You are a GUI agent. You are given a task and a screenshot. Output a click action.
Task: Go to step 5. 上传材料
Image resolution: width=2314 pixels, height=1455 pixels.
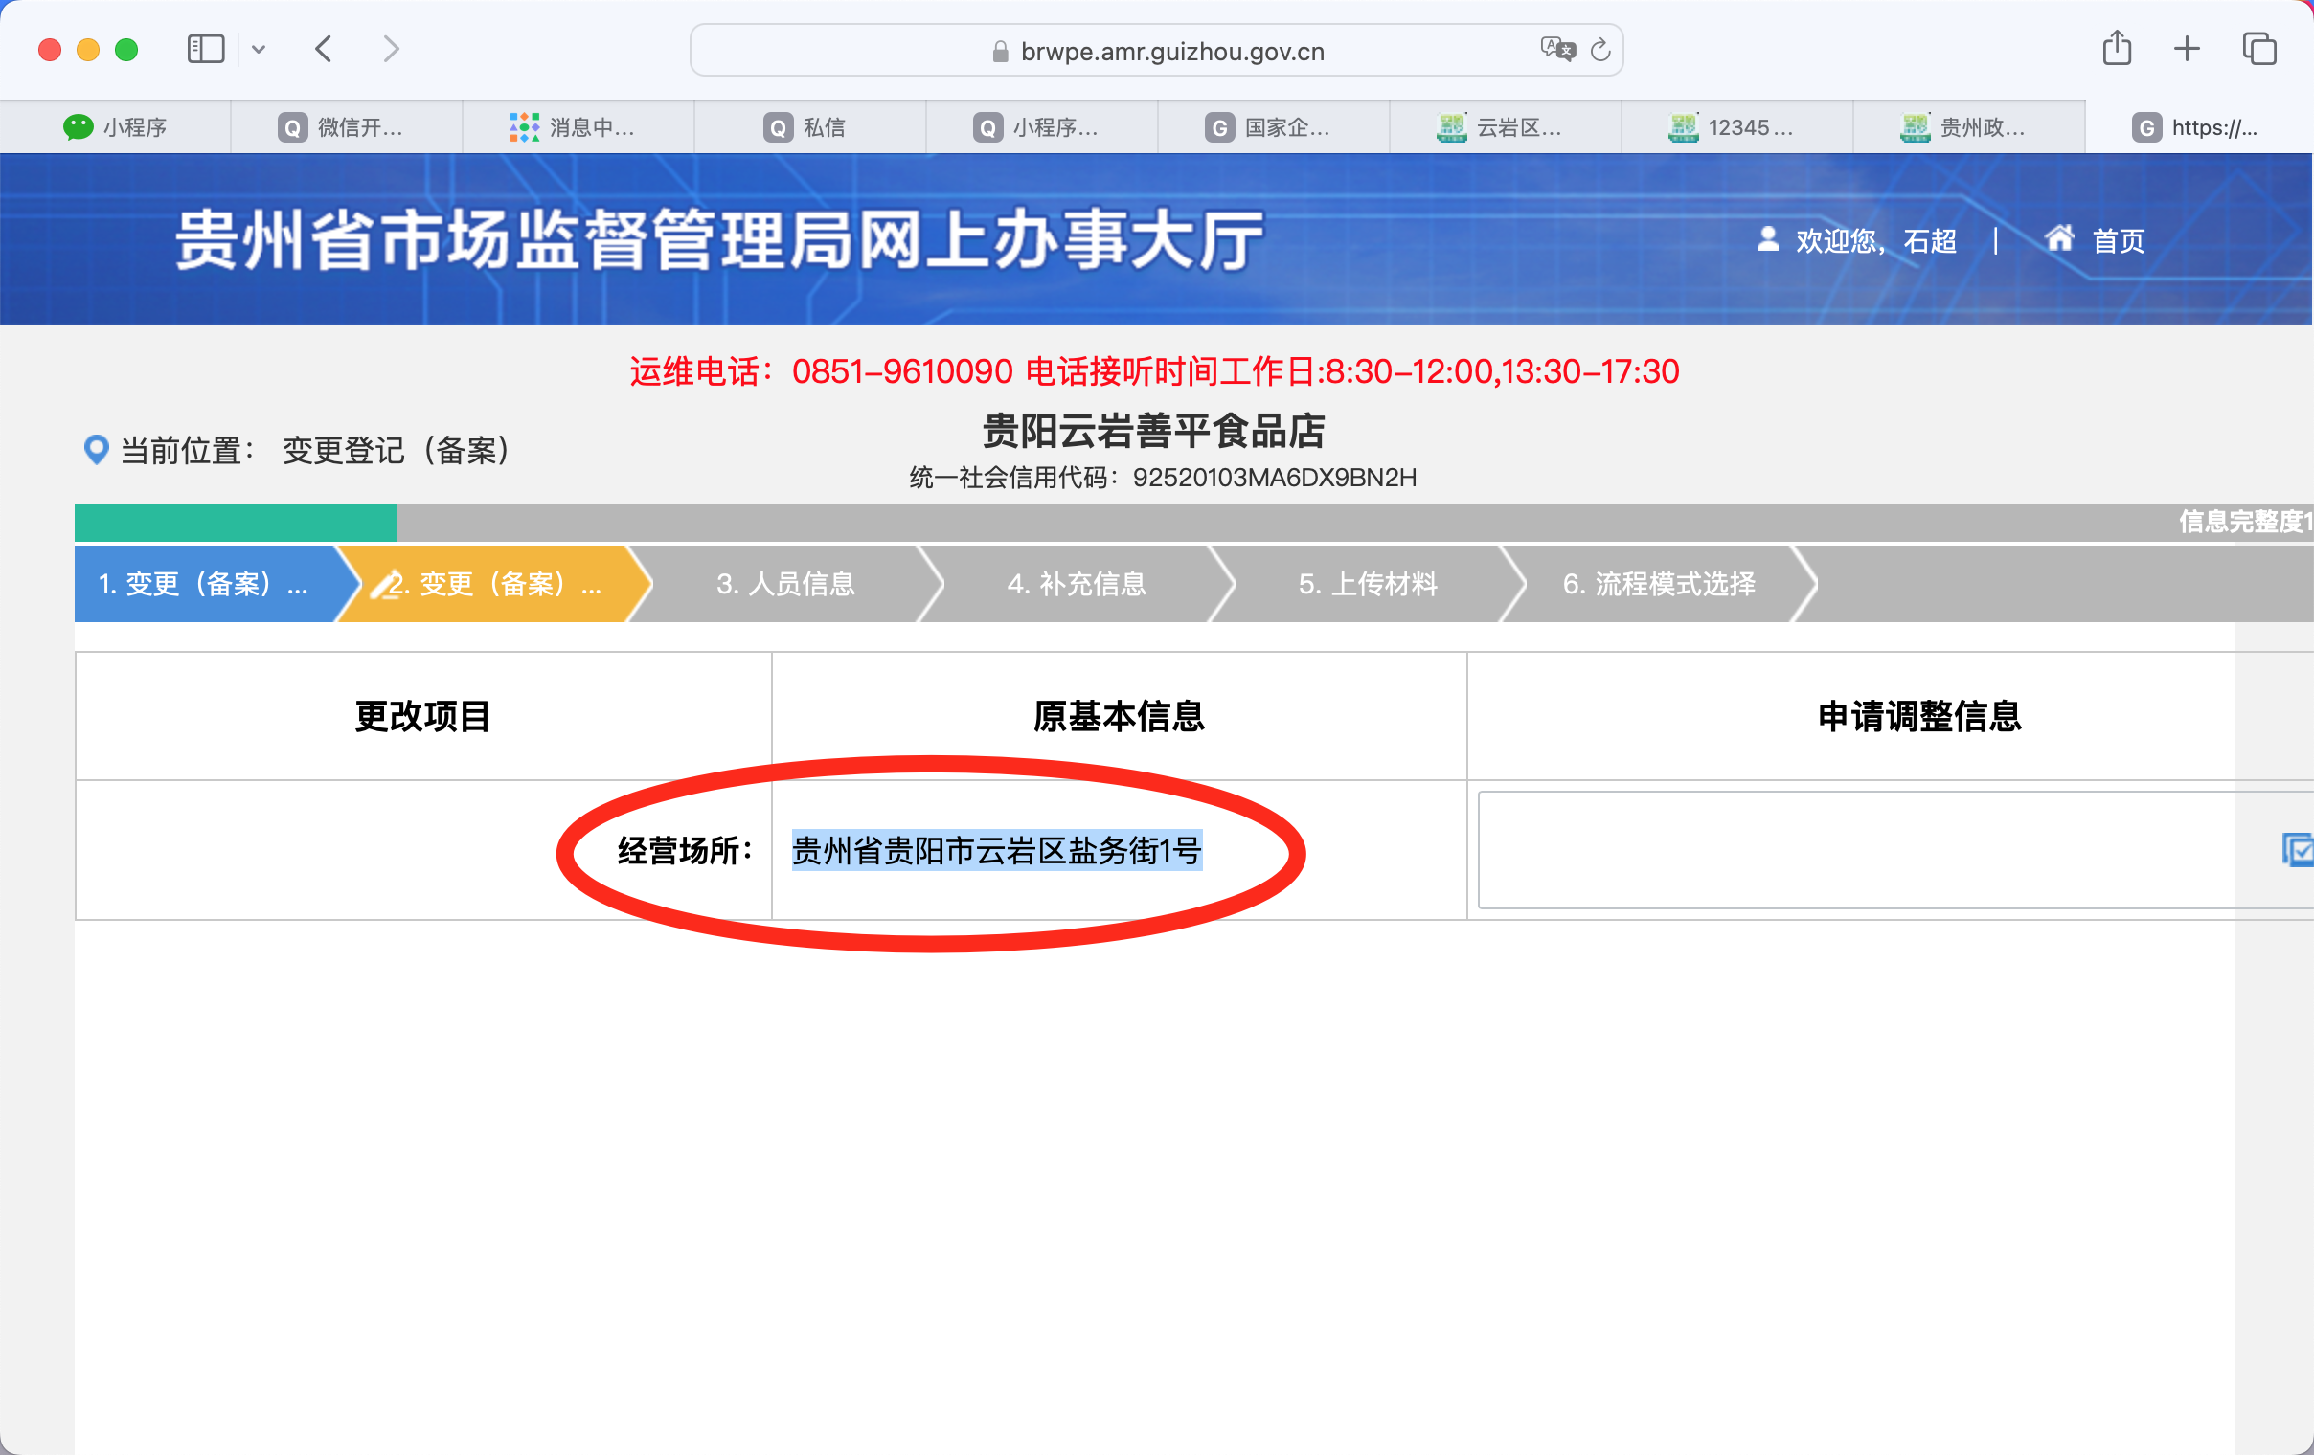pyautogui.click(x=1367, y=584)
